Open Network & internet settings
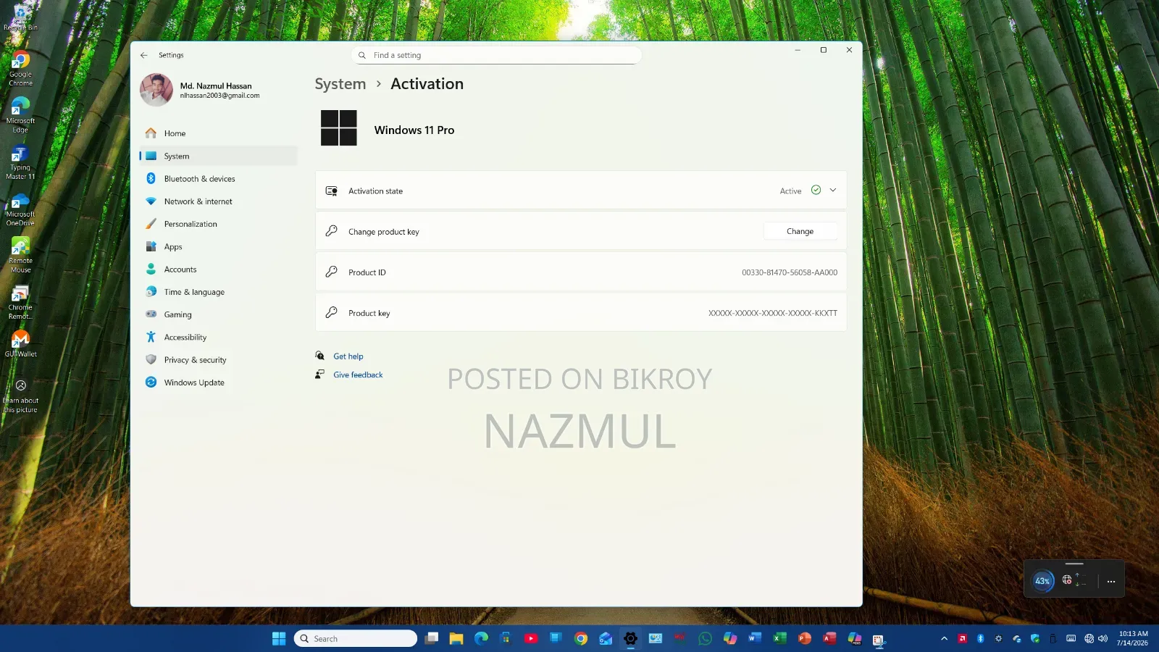 (218, 201)
